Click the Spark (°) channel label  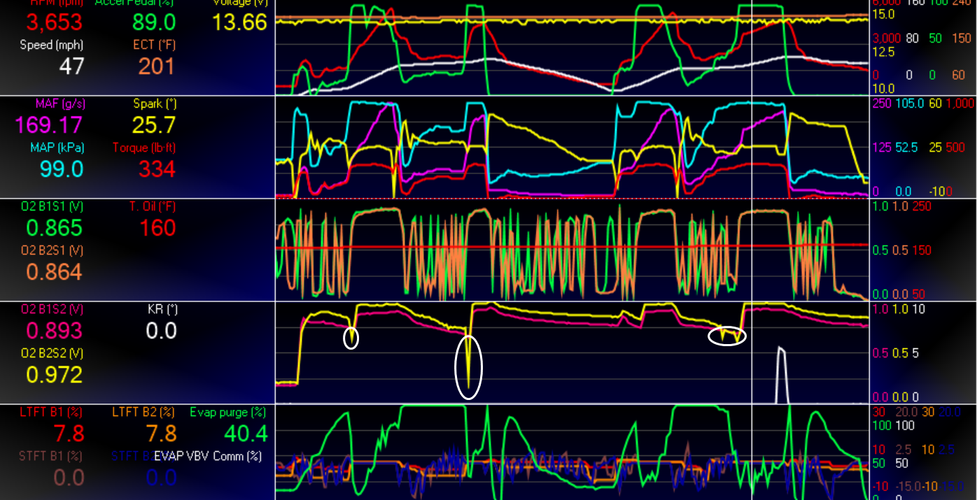pyautogui.click(x=155, y=103)
